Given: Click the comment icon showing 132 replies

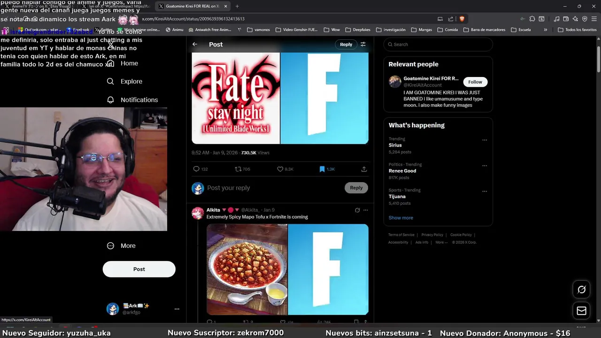Looking at the screenshot, I should tap(200, 169).
